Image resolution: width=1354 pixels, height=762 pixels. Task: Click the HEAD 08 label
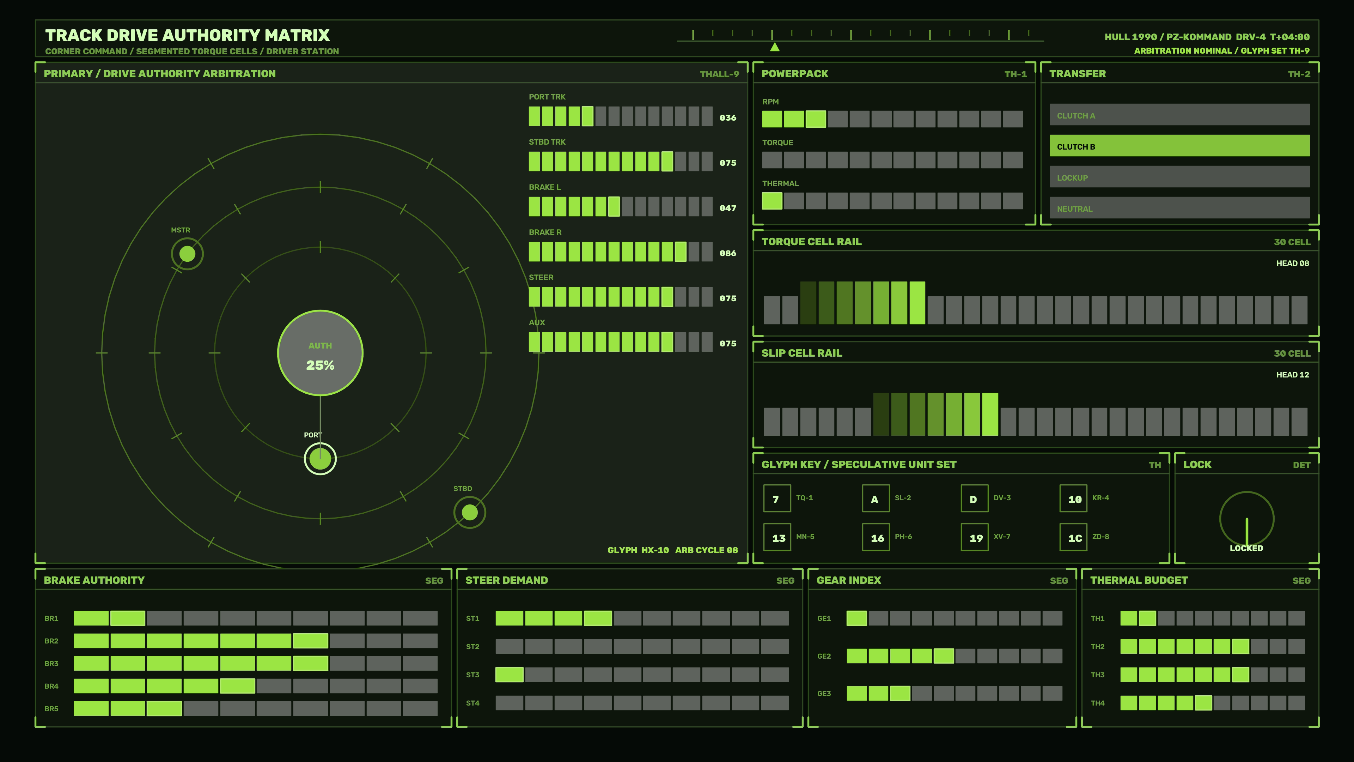(x=1293, y=264)
